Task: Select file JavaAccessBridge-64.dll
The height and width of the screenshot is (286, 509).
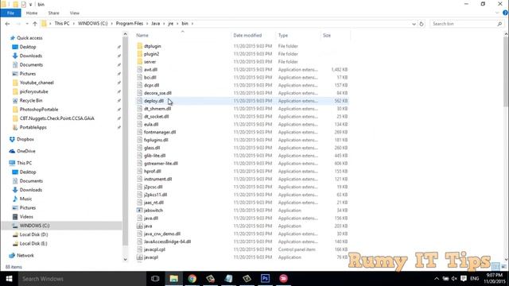Action: coord(167,242)
